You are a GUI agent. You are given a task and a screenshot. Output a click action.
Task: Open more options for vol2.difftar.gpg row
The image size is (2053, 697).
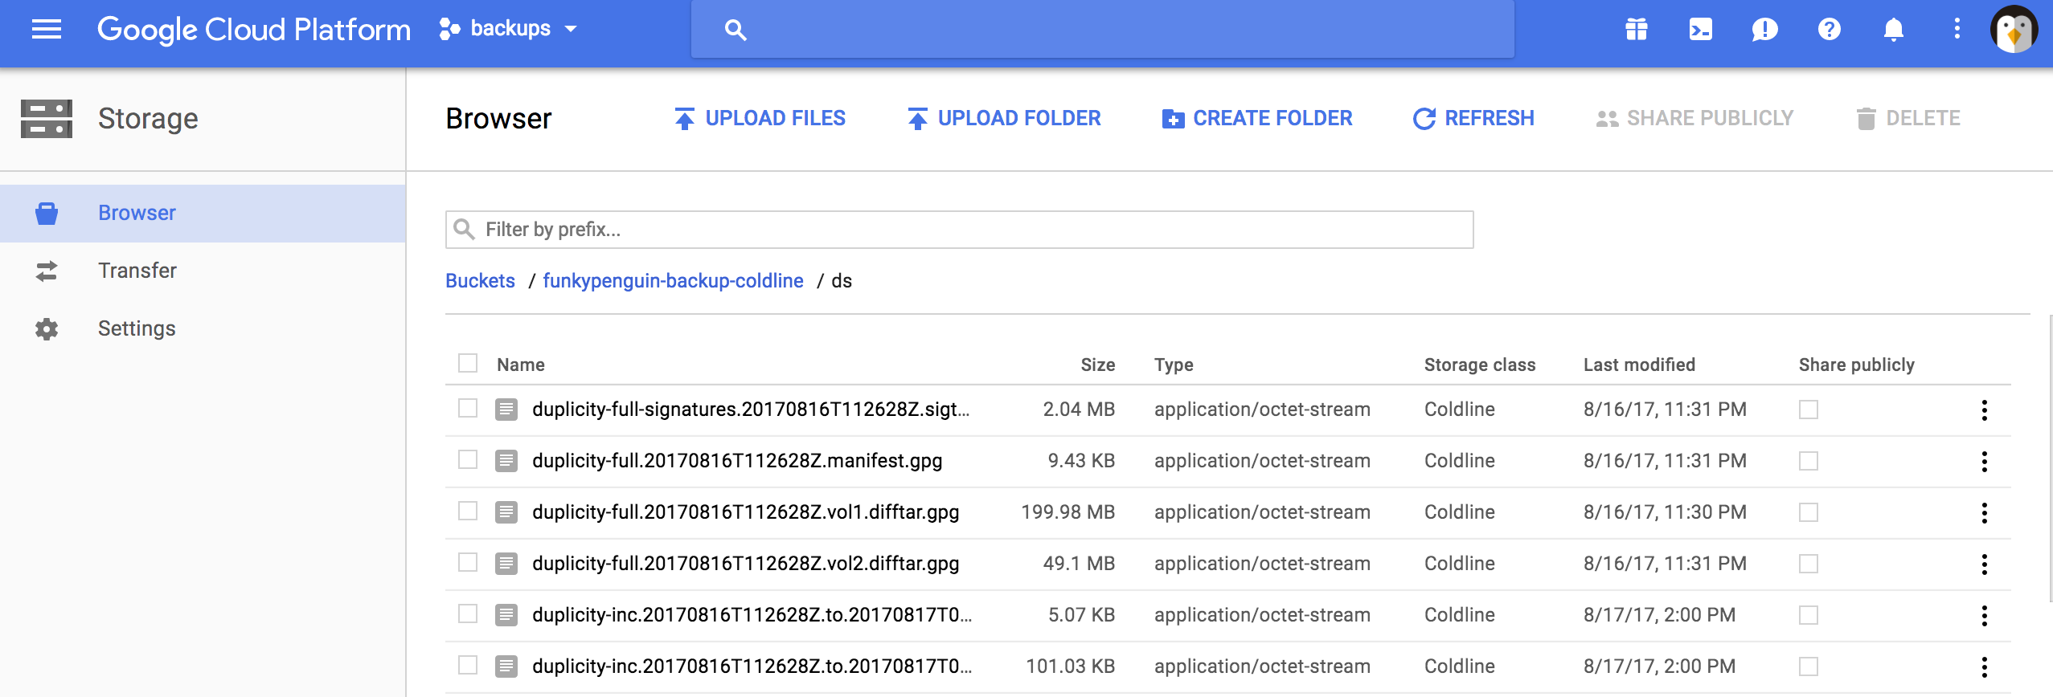(1984, 564)
